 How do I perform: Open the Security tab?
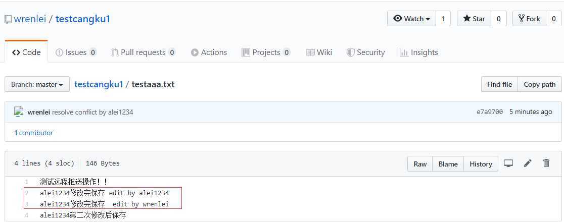pos(365,52)
